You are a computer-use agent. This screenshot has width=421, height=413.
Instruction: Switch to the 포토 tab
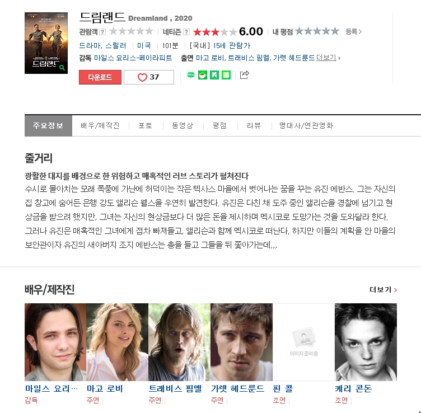(145, 125)
